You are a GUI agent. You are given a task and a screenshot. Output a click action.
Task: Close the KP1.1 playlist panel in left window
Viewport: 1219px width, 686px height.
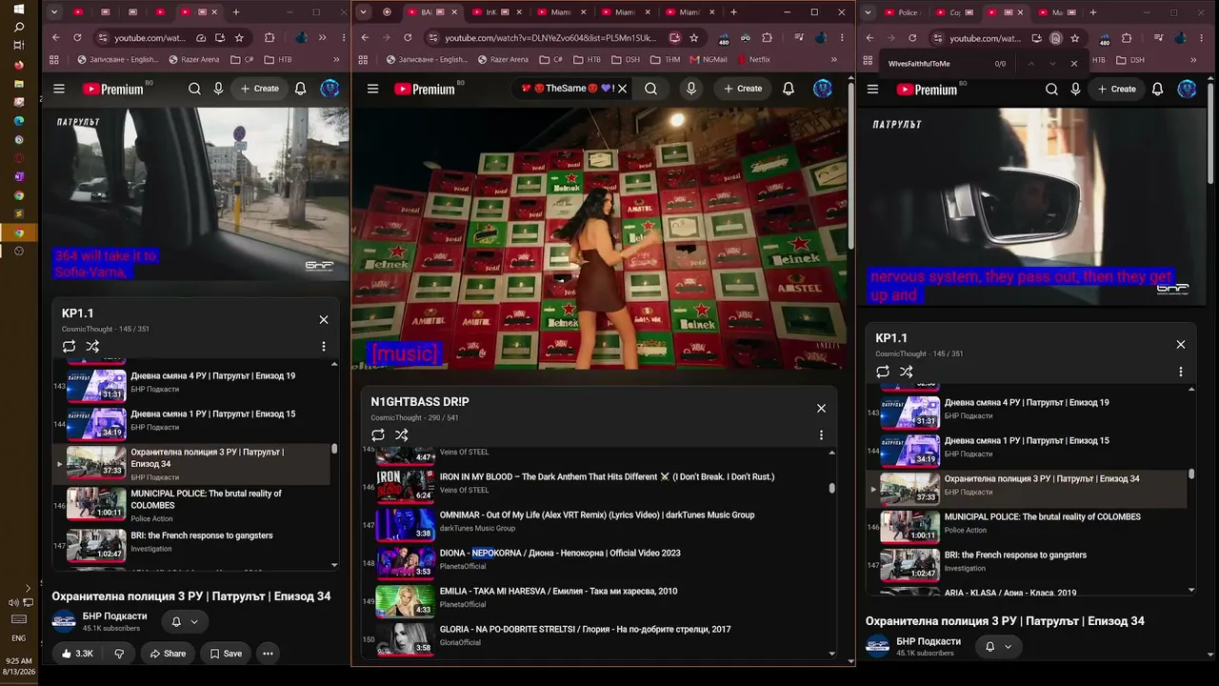pyautogui.click(x=324, y=319)
